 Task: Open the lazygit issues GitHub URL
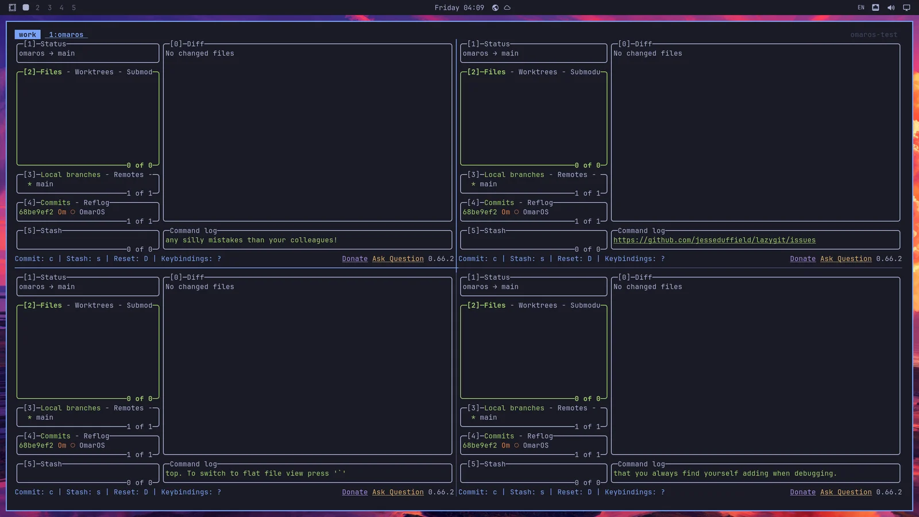[715, 240]
